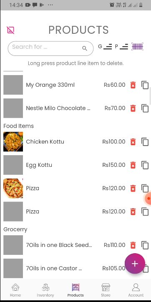Switch to the Inventory tab
This screenshot has width=151, height=302.
pyautogui.click(x=45, y=290)
